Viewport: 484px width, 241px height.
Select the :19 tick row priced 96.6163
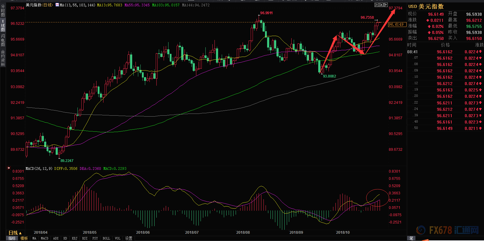(x=445, y=90)
